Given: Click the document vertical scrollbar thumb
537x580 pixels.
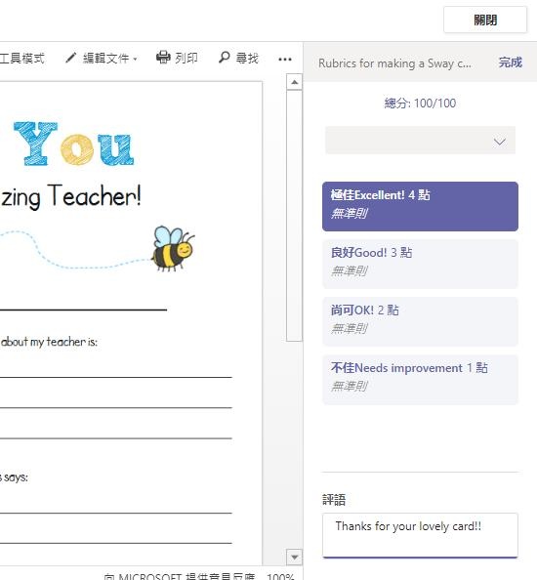Looking at the screenshot, I should (295, 216).
